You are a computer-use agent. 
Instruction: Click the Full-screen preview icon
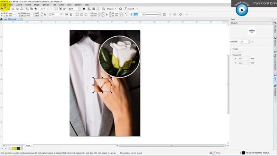click(x=84, y=9)
